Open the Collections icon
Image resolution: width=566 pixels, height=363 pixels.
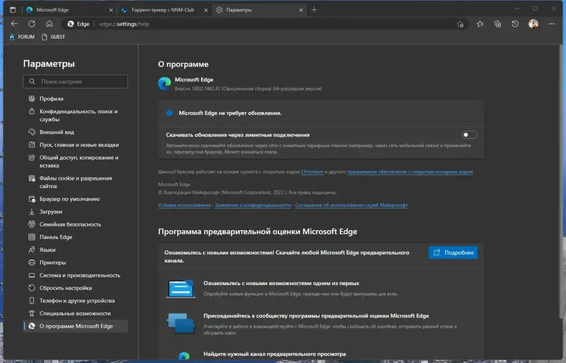(497, 24)
